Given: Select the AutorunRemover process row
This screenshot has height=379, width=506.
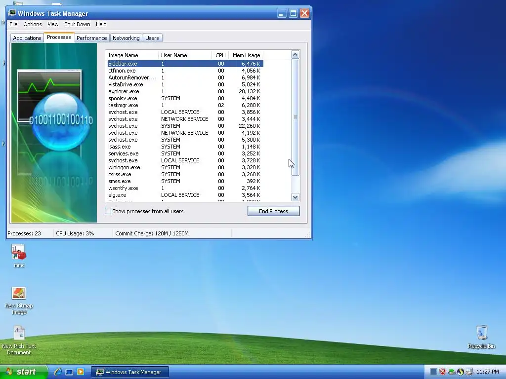Looking at the screenshot, I should point(185,77).
